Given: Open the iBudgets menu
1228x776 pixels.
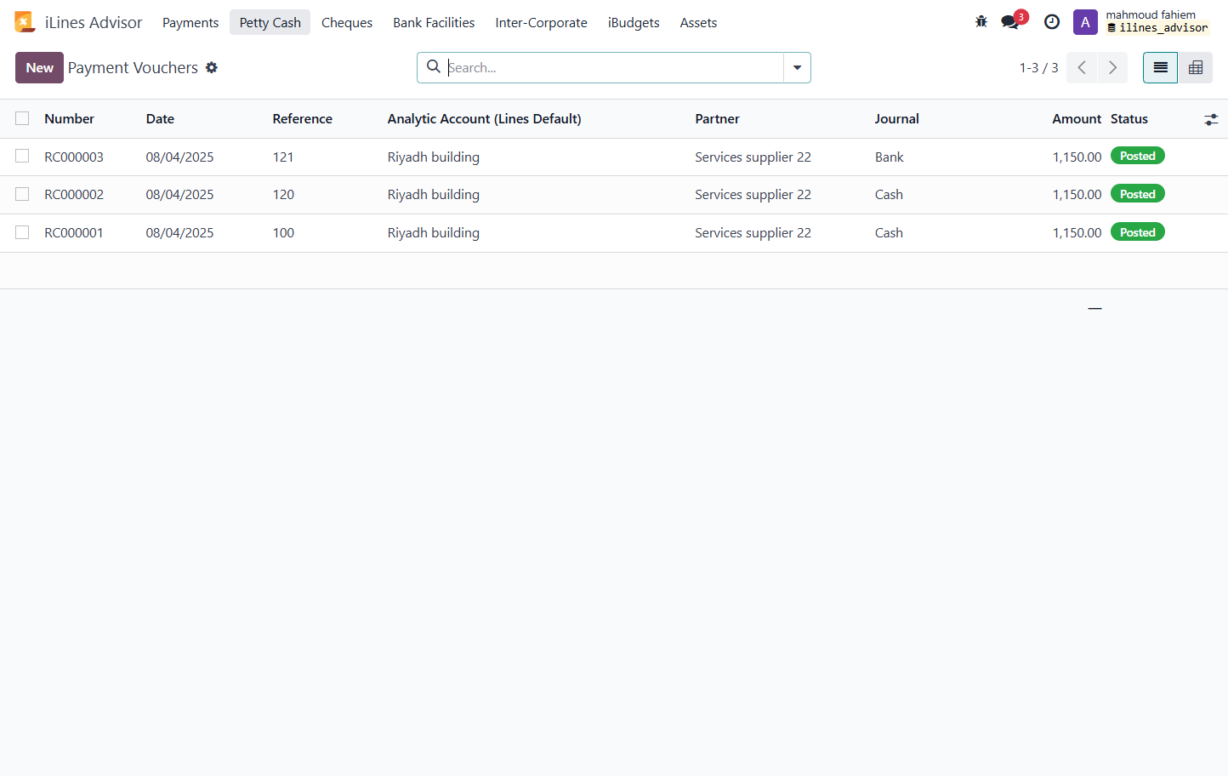Looking at the screenshot, I should pyautogui.click(x=634, y=22).
